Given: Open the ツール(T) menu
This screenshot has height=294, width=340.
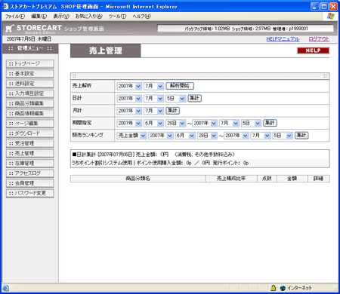Looking at the screenshot, I should coord(117,17).
